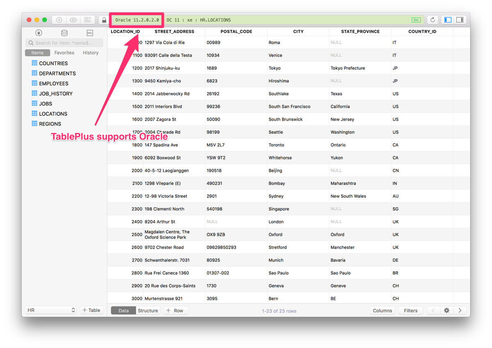Viewport: 492px width, 348px height.
Task: Toggle the left sidebar panel
Action: 447,19
